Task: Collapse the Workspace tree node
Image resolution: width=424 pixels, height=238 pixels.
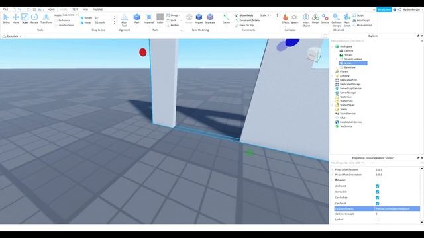Action: click(x=333, y=46)
